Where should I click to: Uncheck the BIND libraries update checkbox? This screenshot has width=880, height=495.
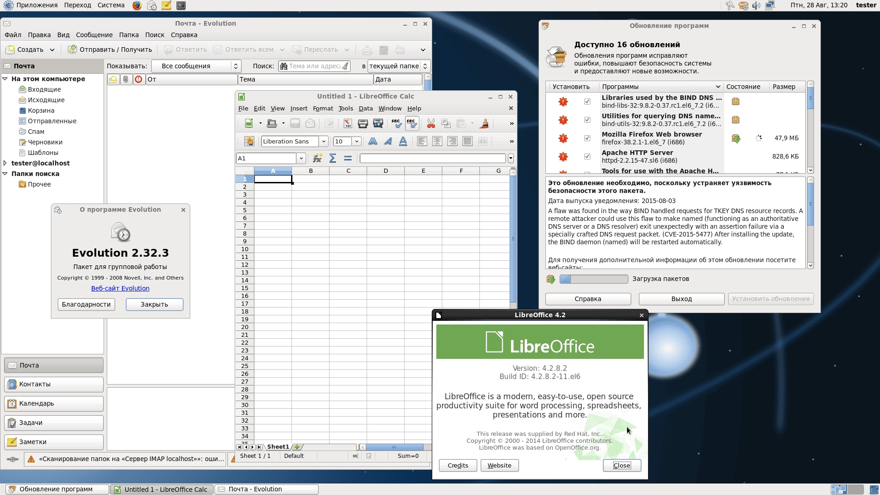[587, 102]
